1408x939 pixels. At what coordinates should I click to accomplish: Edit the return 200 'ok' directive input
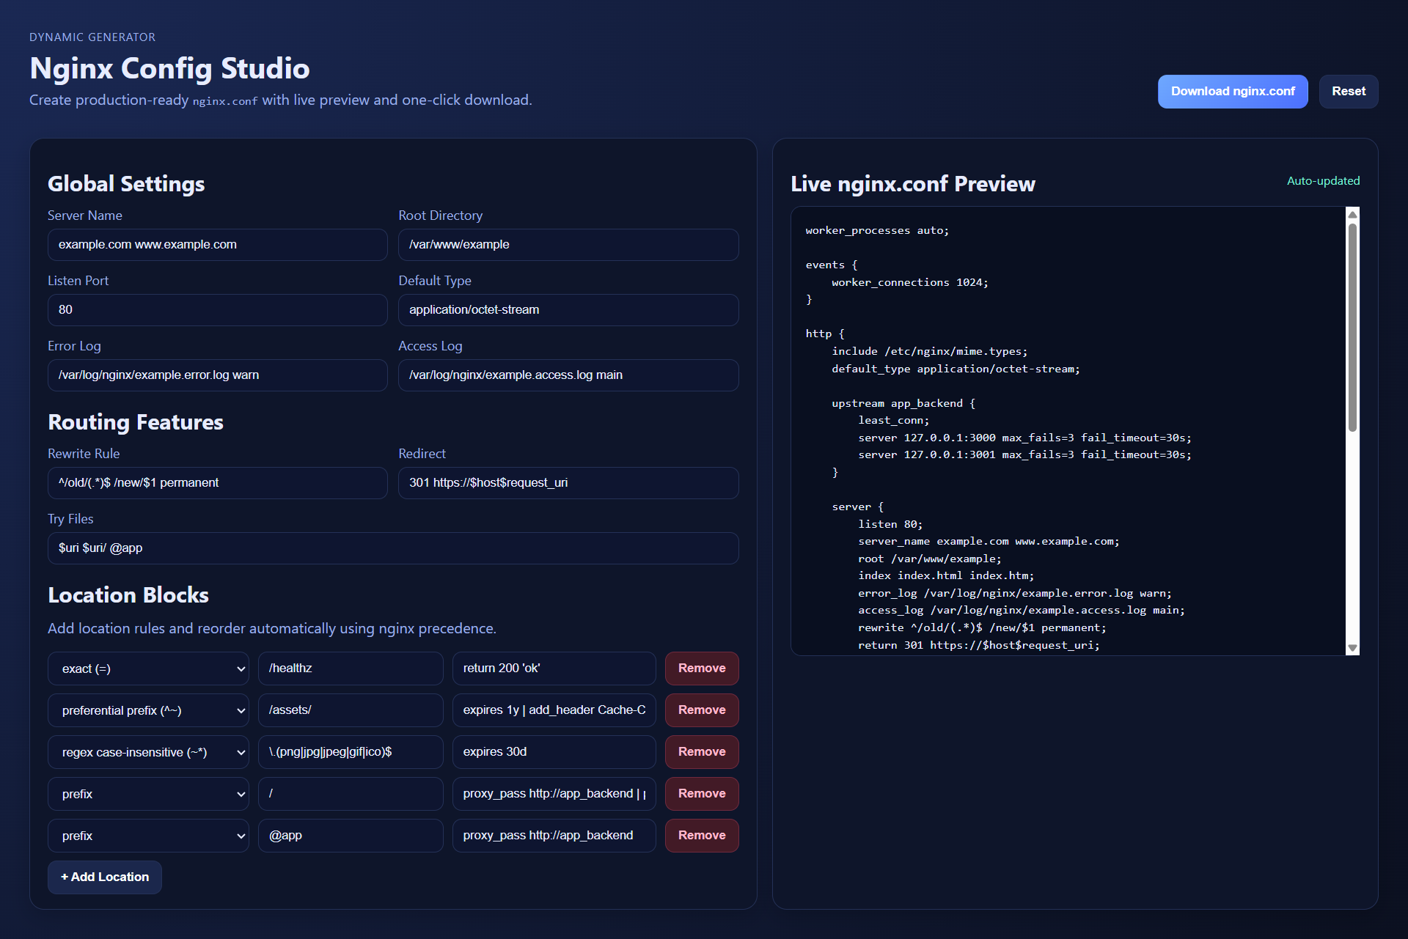pyautogui.click(x=554, y=669)
